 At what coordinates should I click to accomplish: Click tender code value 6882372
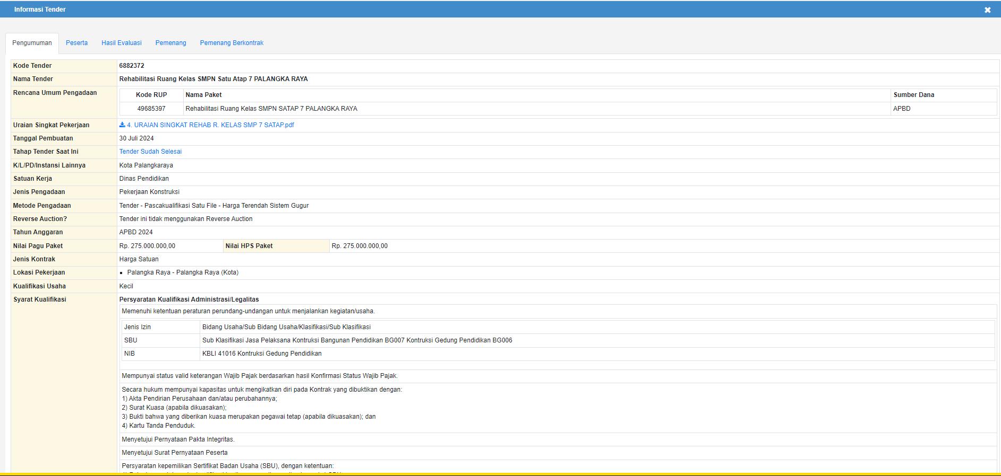[132, 66]
